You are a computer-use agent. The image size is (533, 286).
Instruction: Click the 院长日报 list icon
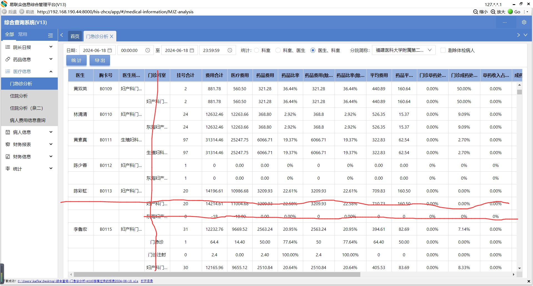click(x=8, y=47)
